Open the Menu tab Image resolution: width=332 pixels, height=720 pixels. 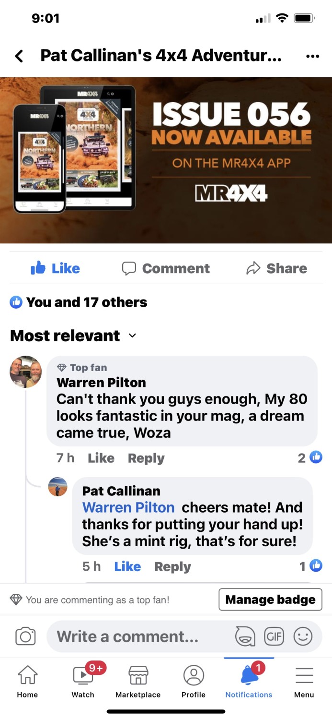(304, 680)
